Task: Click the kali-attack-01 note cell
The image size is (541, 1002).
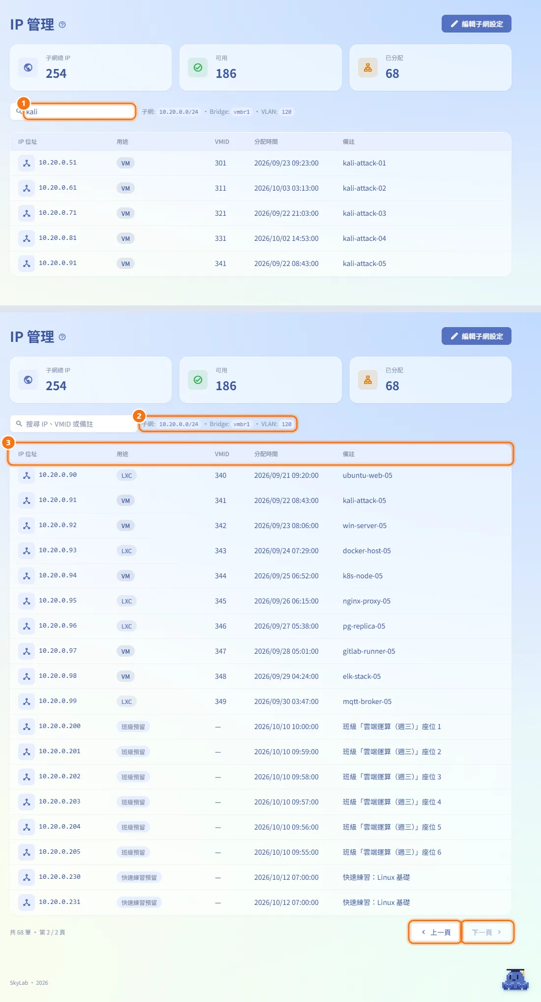Action: point(364,163)
